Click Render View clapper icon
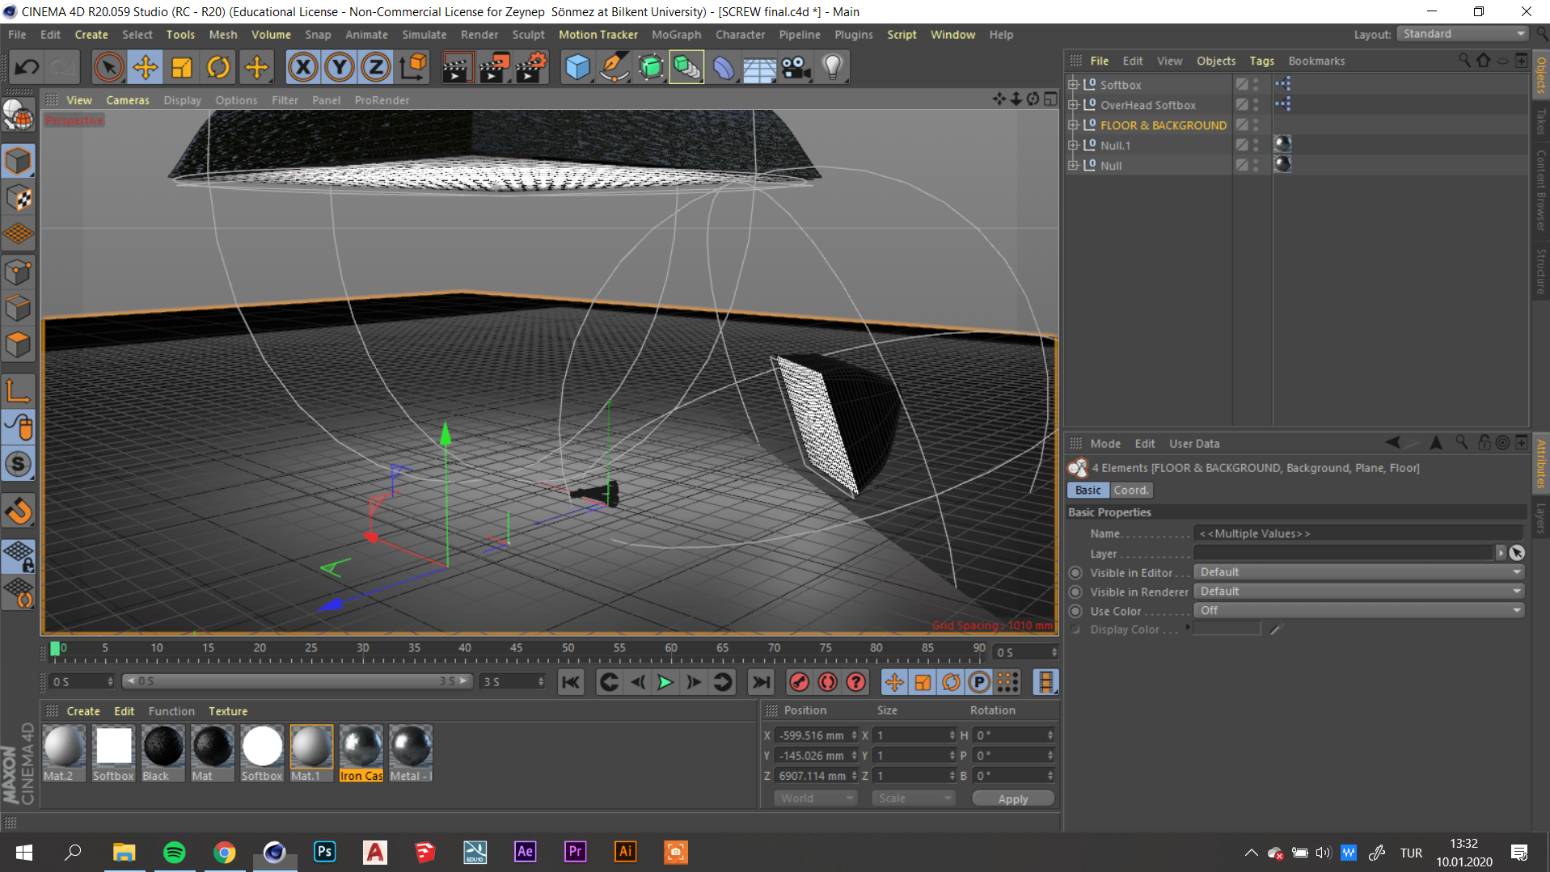Viewport: 1550px width, 872px height. (457, 67)
